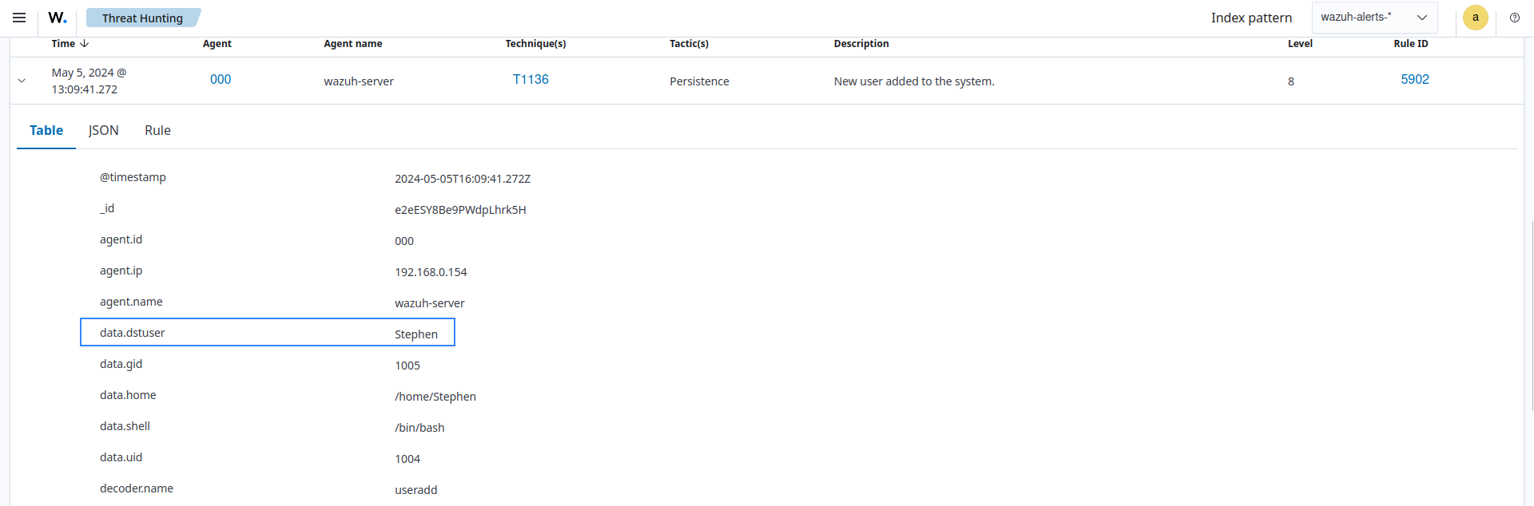The height and width of the screenshot is (506, 1534).
Task: Click the Level column header
Action: (1299, 44)
